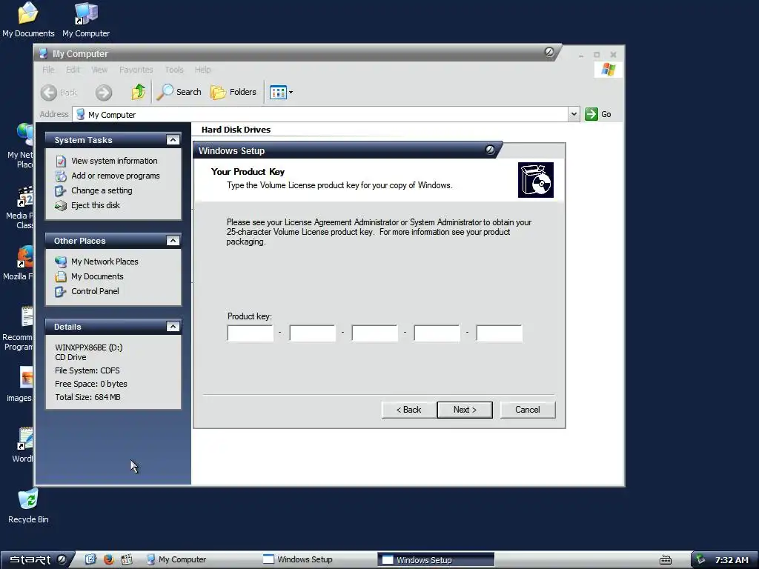Open the Recycle Bin desktop icon
759x569 pixels.
pos(28,506)
